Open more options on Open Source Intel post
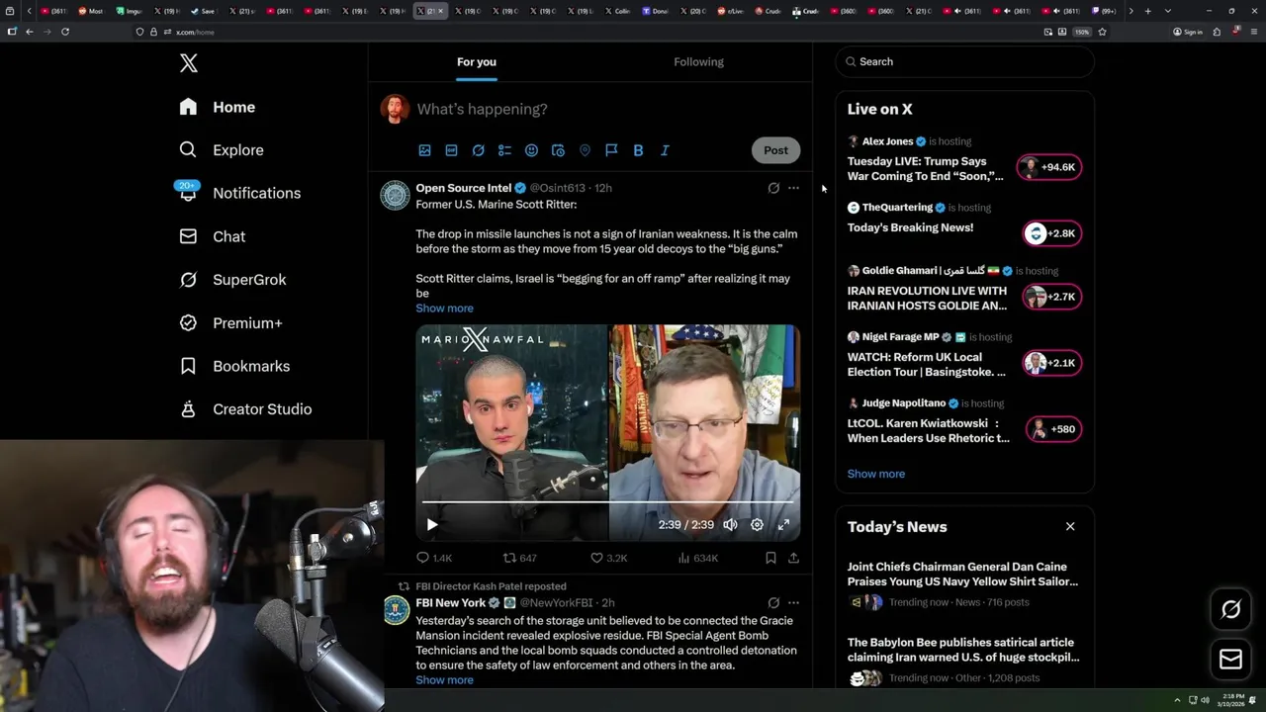Image resolution: width=1266 pixels, height=712 pixels. pyautogui.click(x=793, y=188)
